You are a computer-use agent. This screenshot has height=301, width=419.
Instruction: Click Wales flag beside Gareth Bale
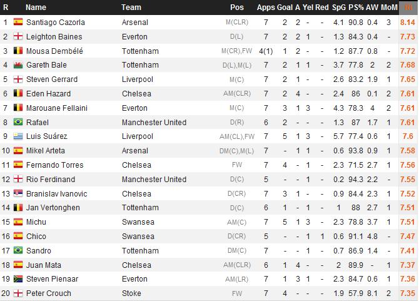(x=18, y=65)
